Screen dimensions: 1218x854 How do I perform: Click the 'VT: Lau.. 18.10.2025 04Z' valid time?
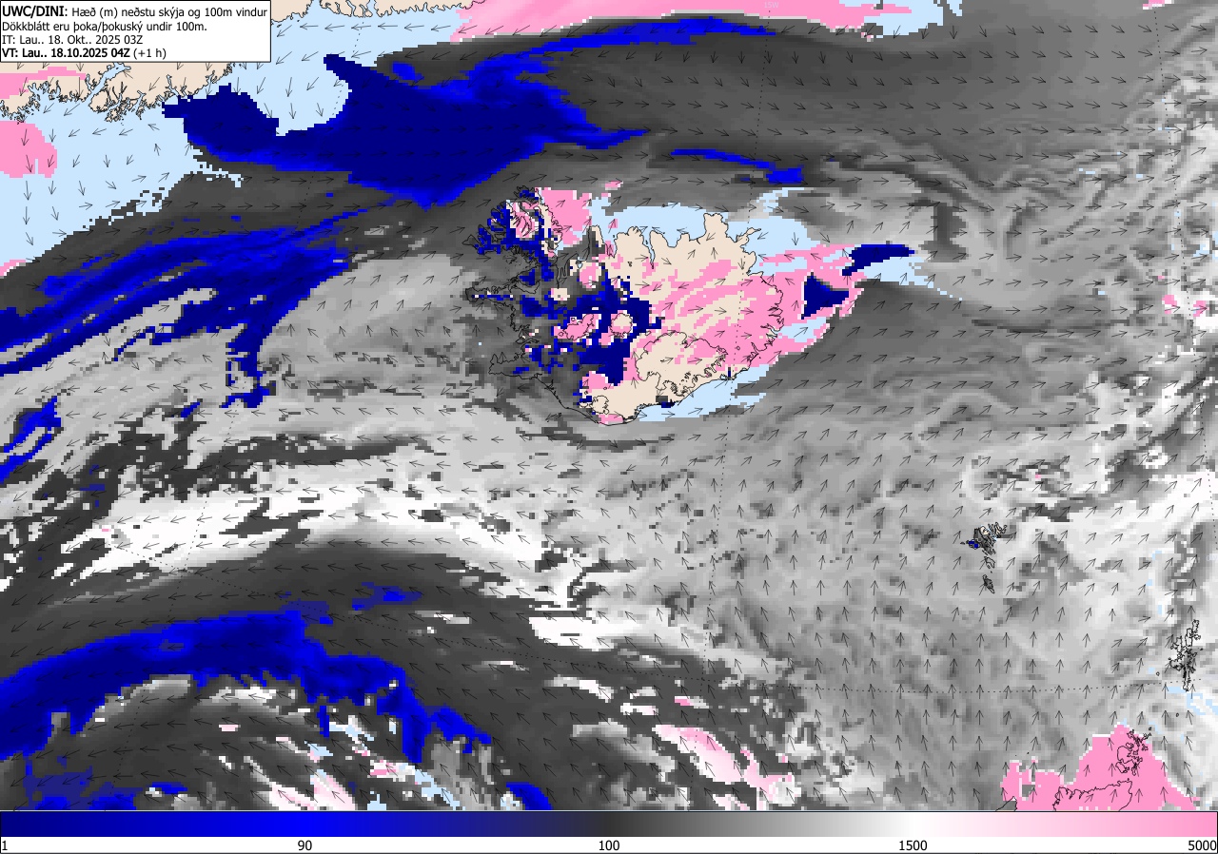point(67,53)
